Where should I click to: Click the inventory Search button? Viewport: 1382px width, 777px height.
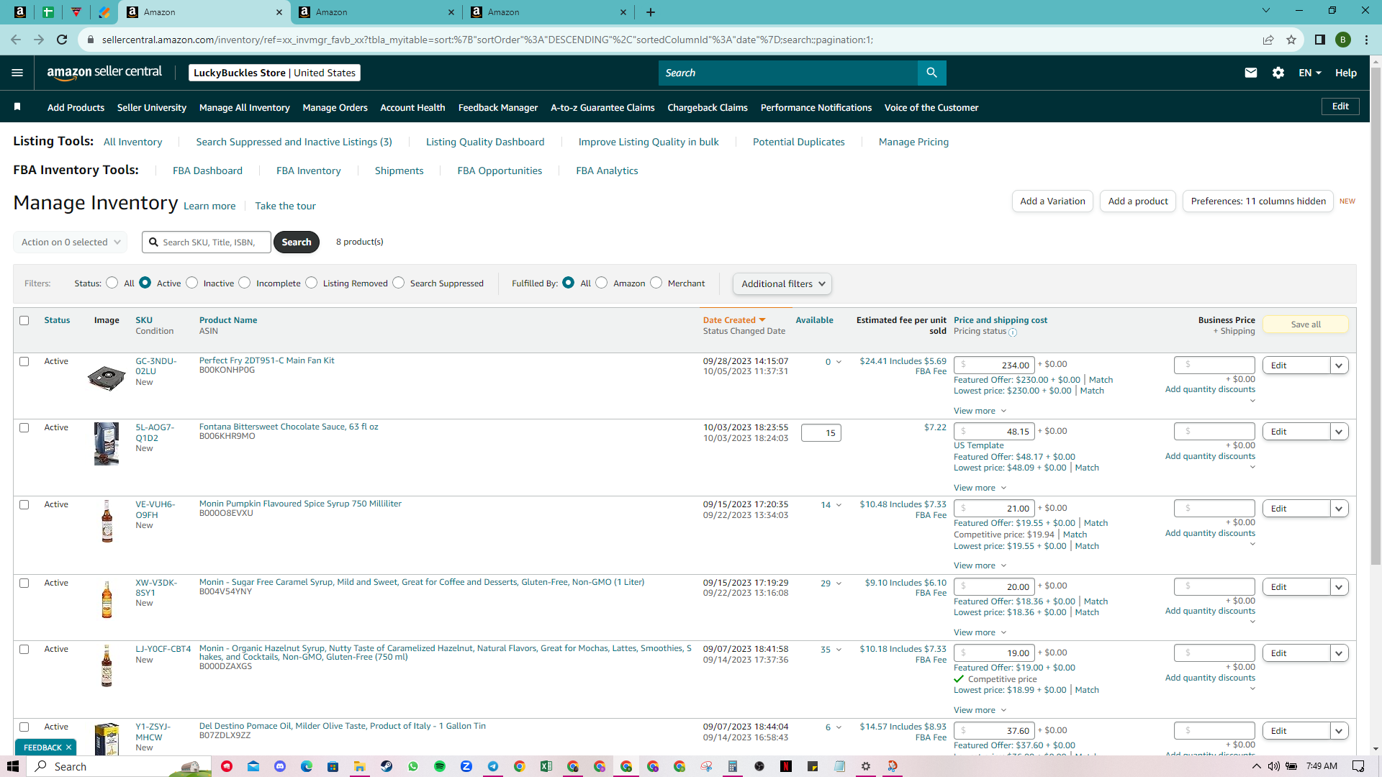point(297,242)
